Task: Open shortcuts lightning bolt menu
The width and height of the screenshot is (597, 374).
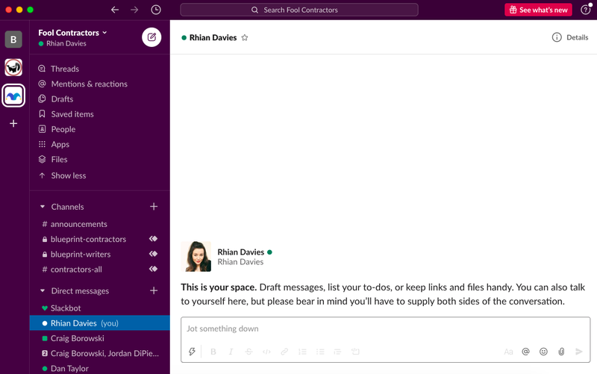Action: [x=192, y=352]
